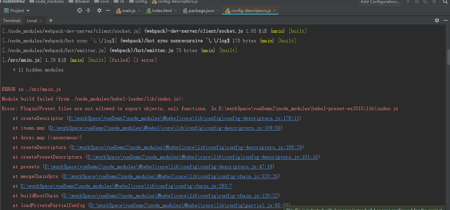Open config-descriptors.js:178:11 stack trace link
This screenshot has width=450, height=210.
[183, 118]
